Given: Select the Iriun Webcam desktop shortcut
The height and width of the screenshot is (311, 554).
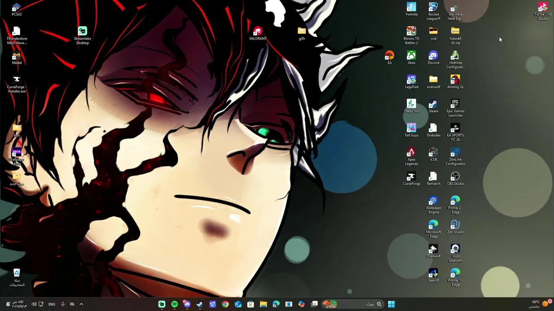Looking at the screenshot, I should pyautogui.click(x=455, y=254).
